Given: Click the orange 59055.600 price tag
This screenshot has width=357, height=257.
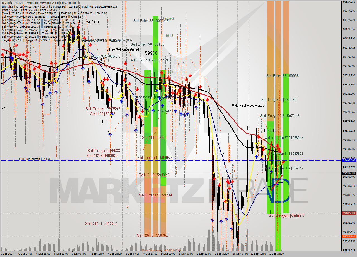Looking at the screenshot, I should [x=349, y=237].
